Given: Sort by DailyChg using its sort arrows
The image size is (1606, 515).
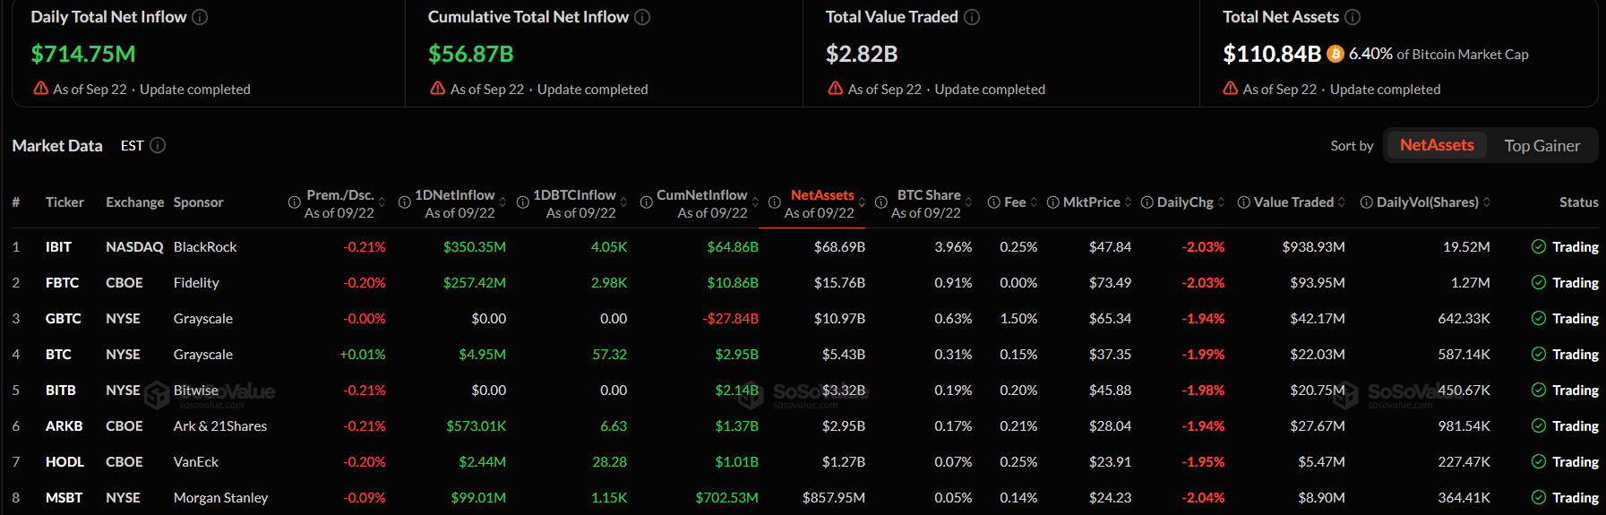Looking at the screenshot, I should click(1222, 202).
